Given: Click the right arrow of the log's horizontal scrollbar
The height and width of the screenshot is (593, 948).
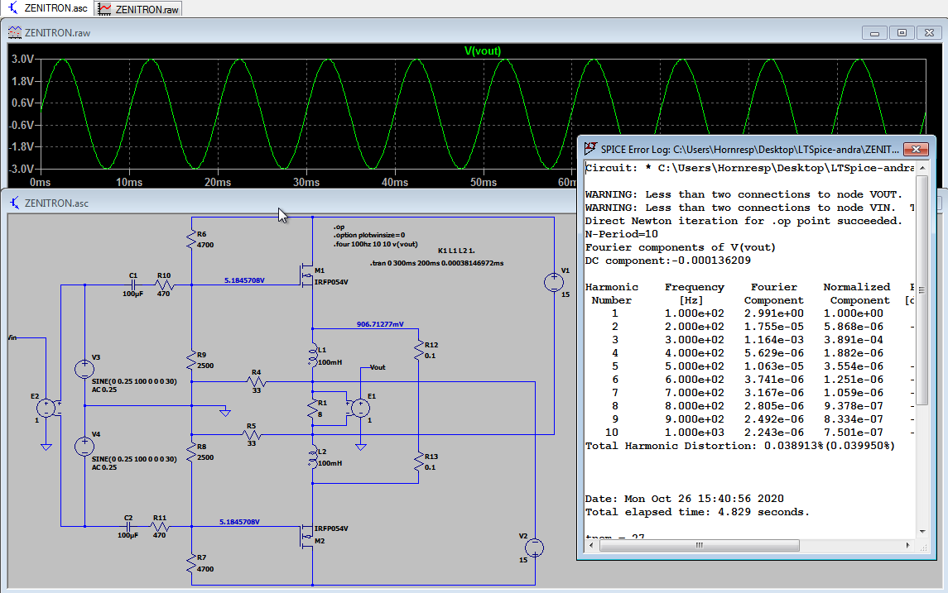Looking at the screenshot, I should click(x=907, y=545).
